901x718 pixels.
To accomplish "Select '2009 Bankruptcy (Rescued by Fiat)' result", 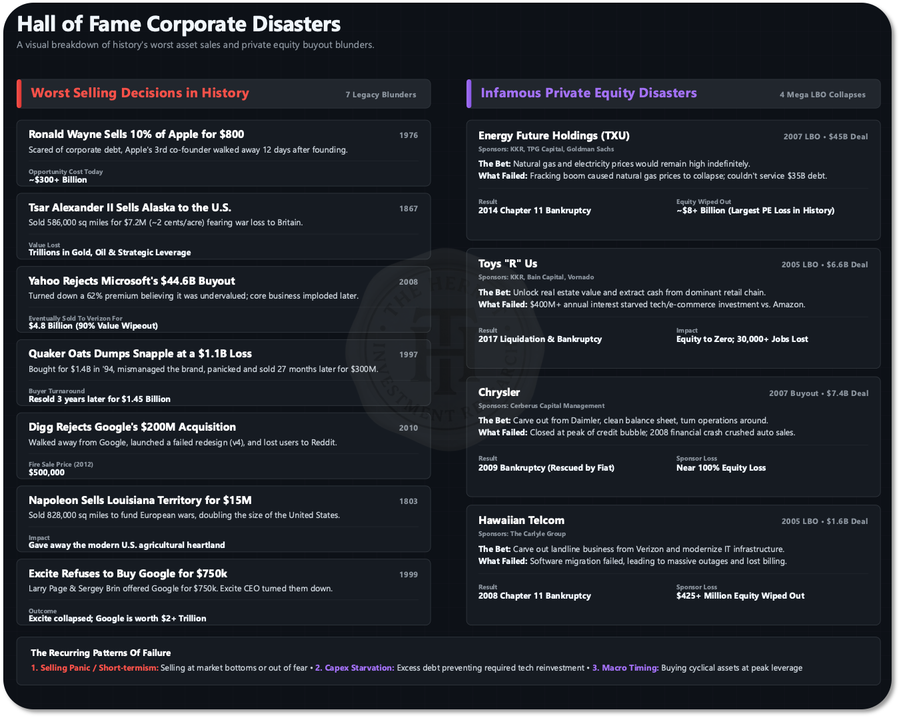I will 546,468.
